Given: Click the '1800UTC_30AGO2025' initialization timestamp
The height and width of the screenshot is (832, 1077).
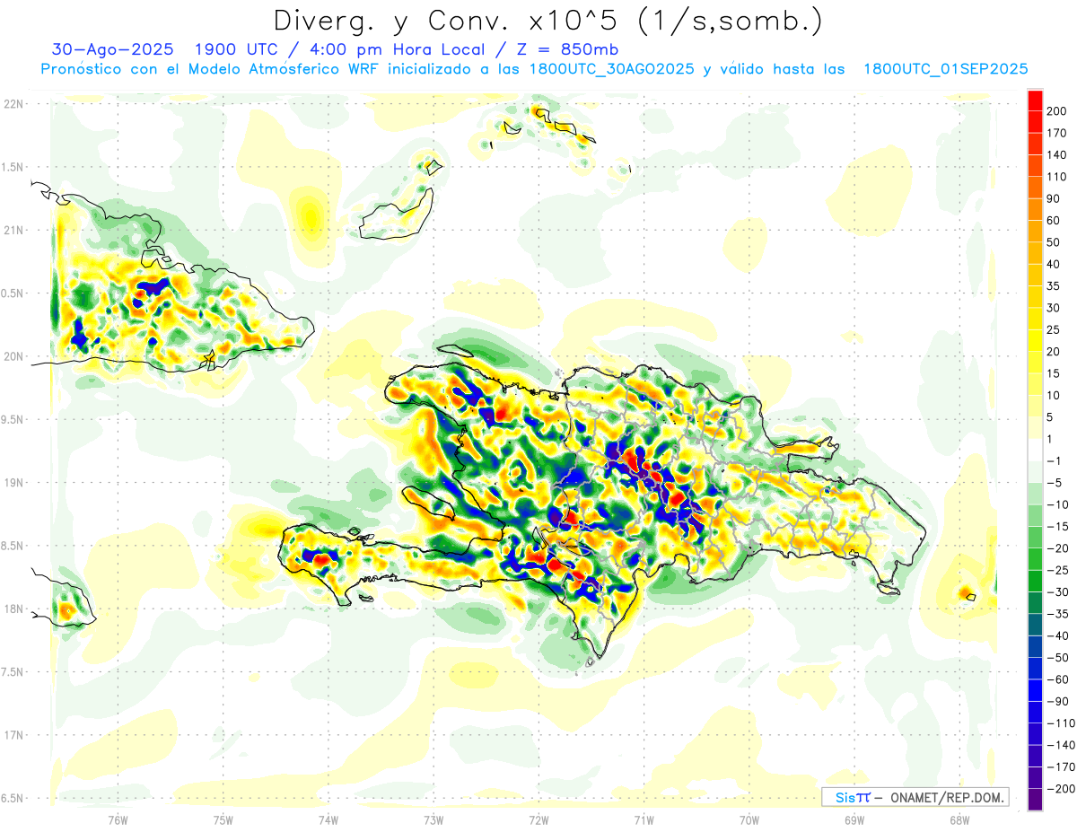Looking at the screenshot, I should [612, 69].
